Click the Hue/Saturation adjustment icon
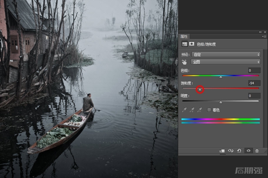This screenshot has height=178, width=268. [x=185, y=44]
